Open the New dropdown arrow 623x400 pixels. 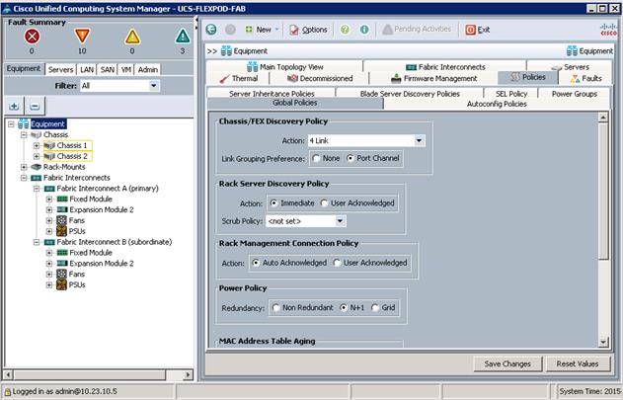pos(276,30)
